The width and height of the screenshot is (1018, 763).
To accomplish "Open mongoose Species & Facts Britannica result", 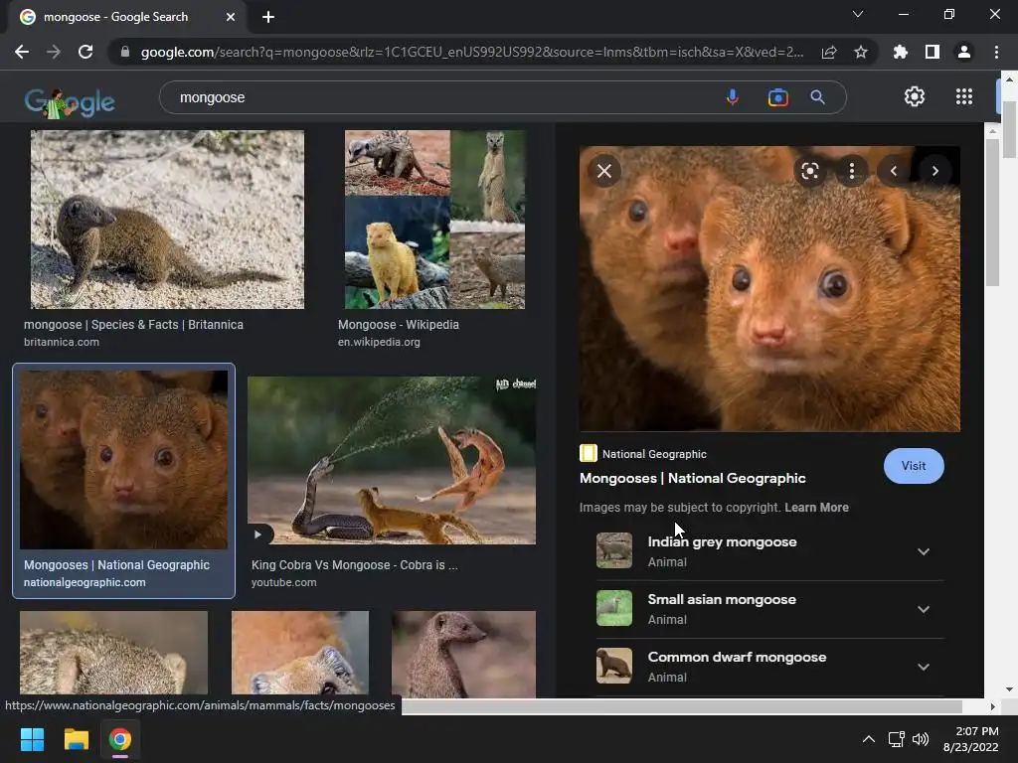I will coord(134,325).
